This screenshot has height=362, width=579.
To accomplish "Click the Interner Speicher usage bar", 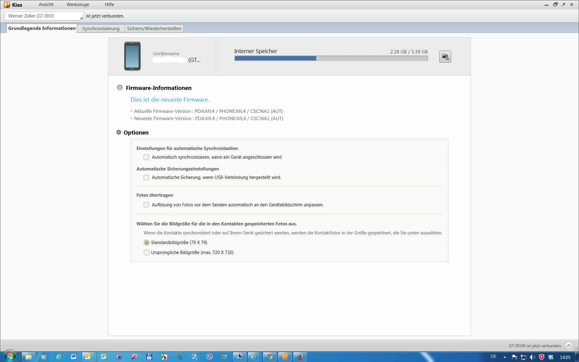I will pyautogui.click(x=331, y=58).
